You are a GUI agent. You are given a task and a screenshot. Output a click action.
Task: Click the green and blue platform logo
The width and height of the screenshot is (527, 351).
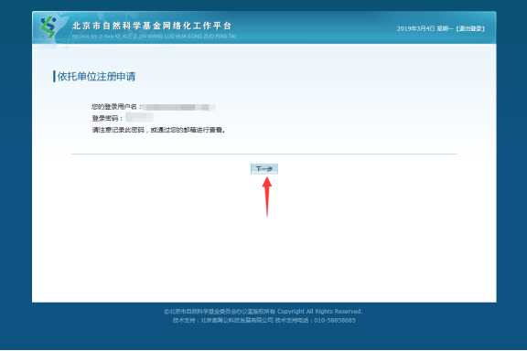(x=48, y=27)
